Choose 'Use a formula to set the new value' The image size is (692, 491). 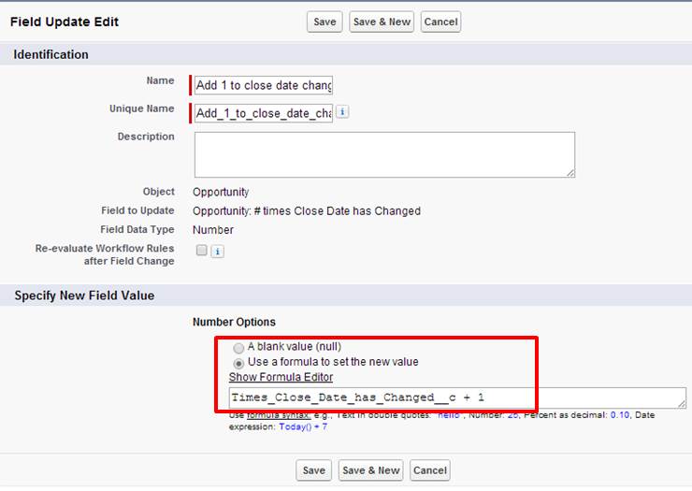[239, 363]
